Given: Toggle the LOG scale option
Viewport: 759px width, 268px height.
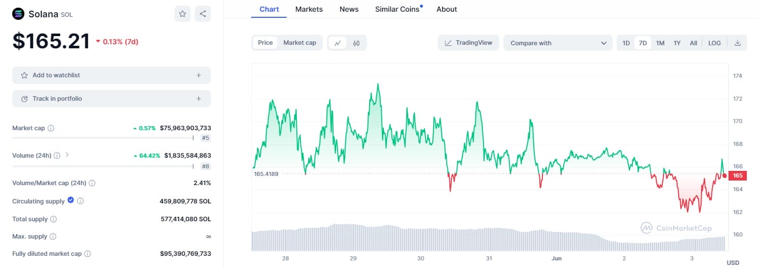Looking at the screenshot, I should (714, 43).
